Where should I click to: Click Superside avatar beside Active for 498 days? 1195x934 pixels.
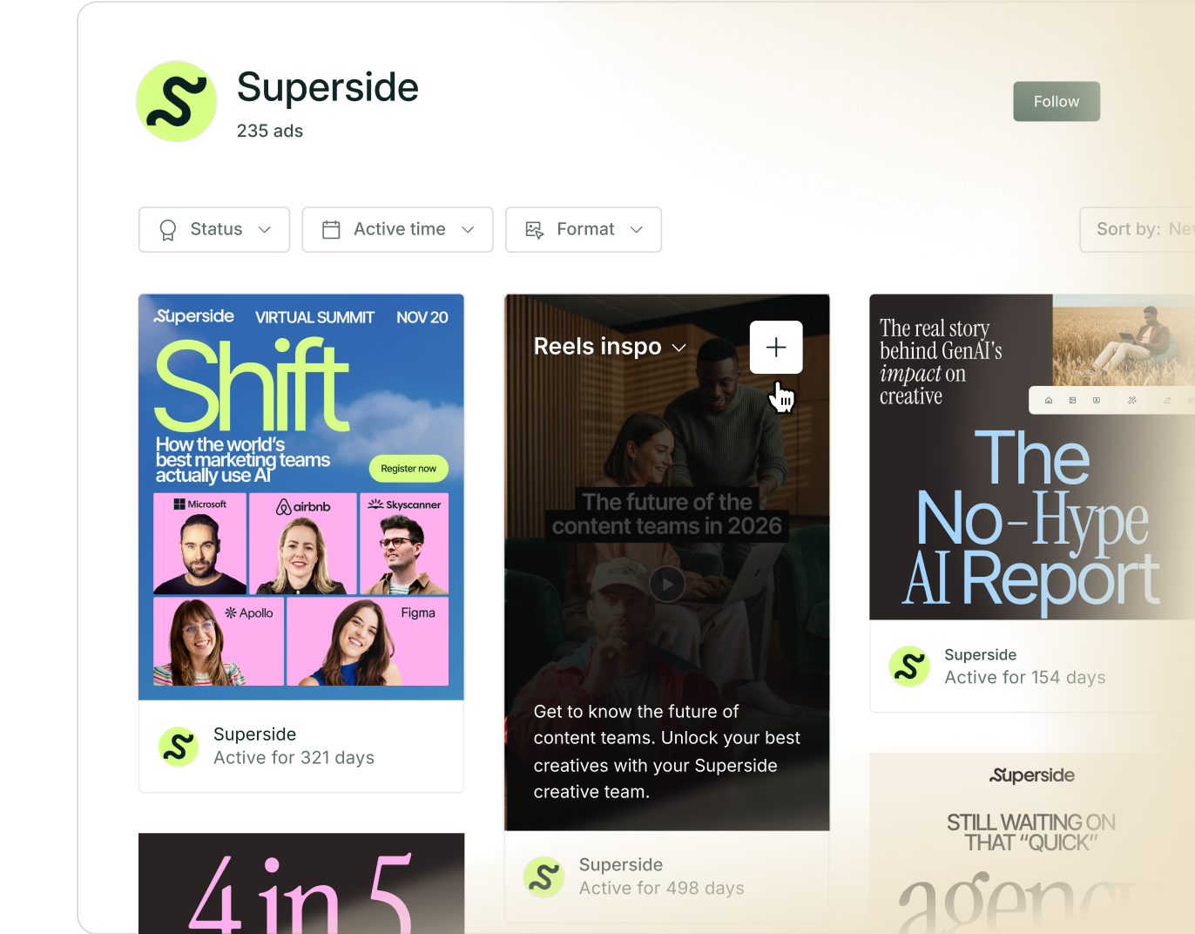[x=544, y=876]
